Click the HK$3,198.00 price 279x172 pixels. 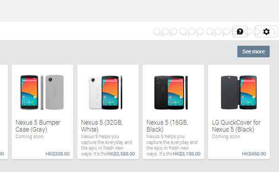click(x=186, y=154)
